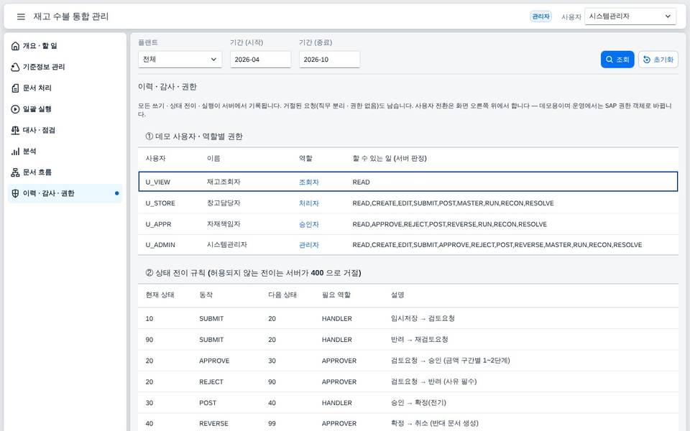Select the U_STORE user cell
The image size is (690, 431).
[x=160, y=203]
